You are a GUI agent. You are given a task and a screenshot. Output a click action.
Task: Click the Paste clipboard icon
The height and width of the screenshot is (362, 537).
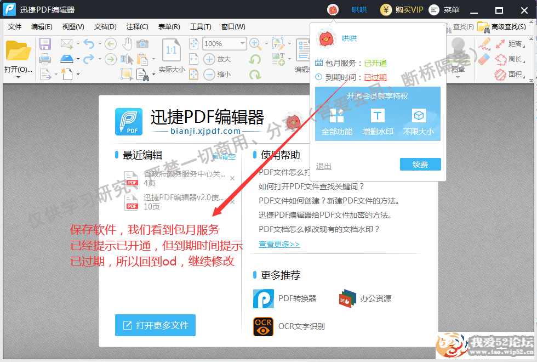[x=142, y=59]
